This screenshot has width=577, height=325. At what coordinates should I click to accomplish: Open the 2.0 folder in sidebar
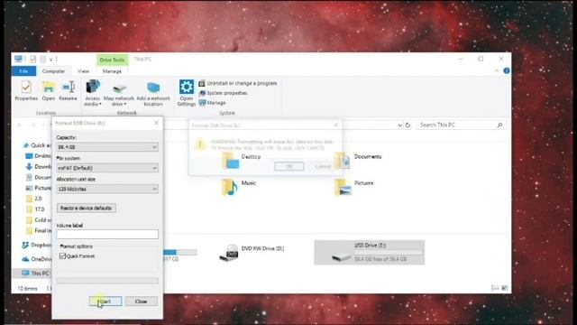click(34, 199)
